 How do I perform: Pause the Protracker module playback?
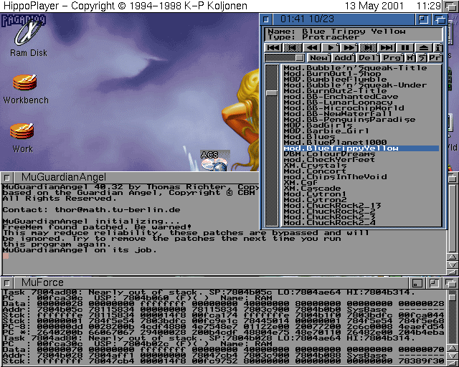tap(405, 47)
